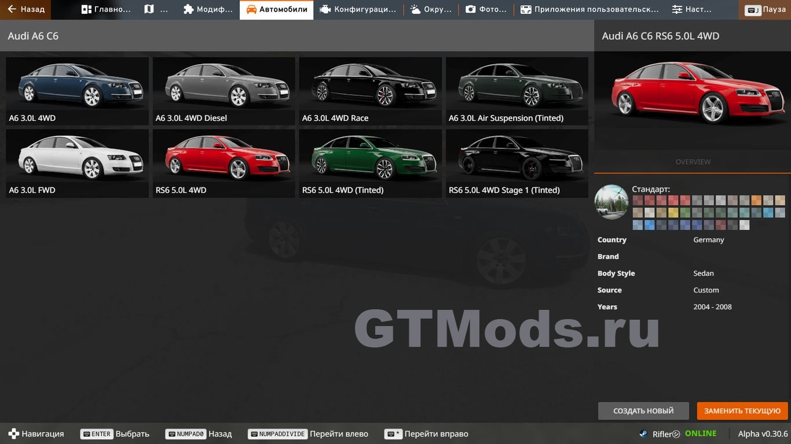791x444 pixels.
Task: Click the Перейти вправо key hint
Action: click(427, 434)
